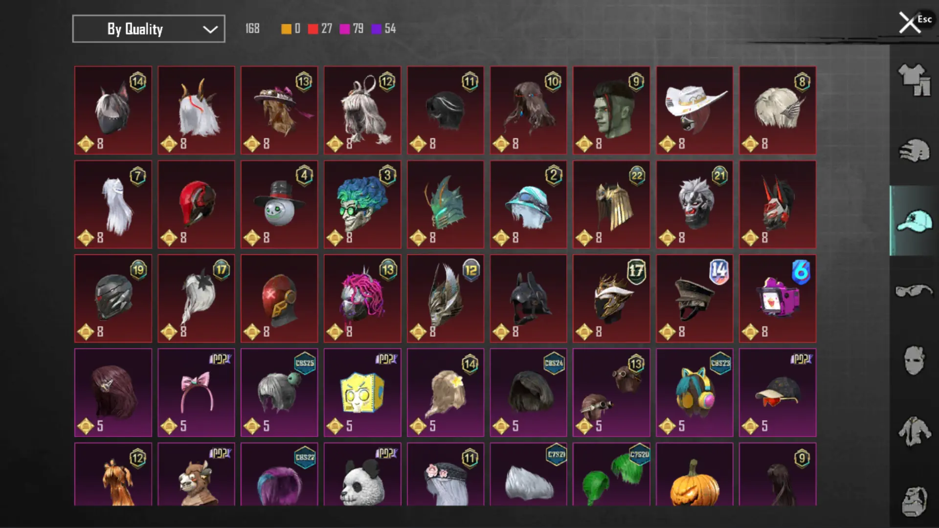Viewport: 939px width, 528px height.
Task: Pick the panda head item
Action: (362, 474)
